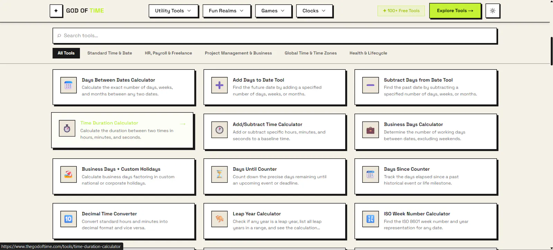Image resolution: width=553 pixels, height=250 pixels.
Task: Open Subtract Days from Date Tool title
Action: [x=418, y=80]
